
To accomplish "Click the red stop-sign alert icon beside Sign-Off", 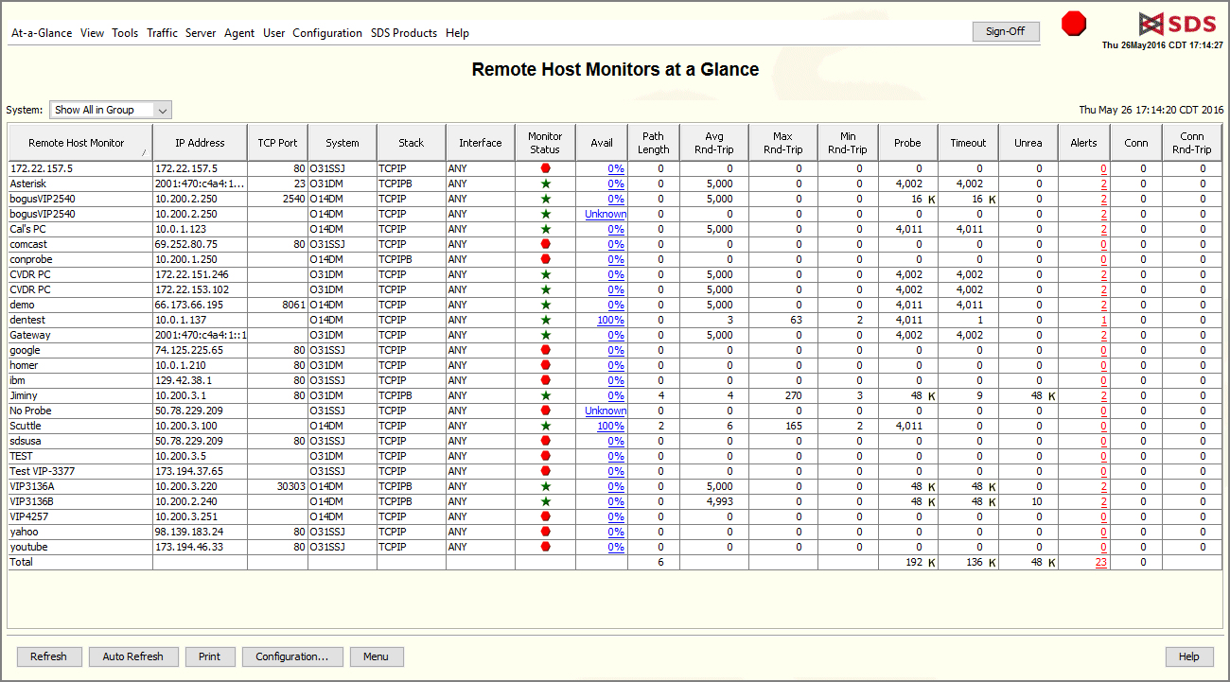I will click(x=1074, y=24).
